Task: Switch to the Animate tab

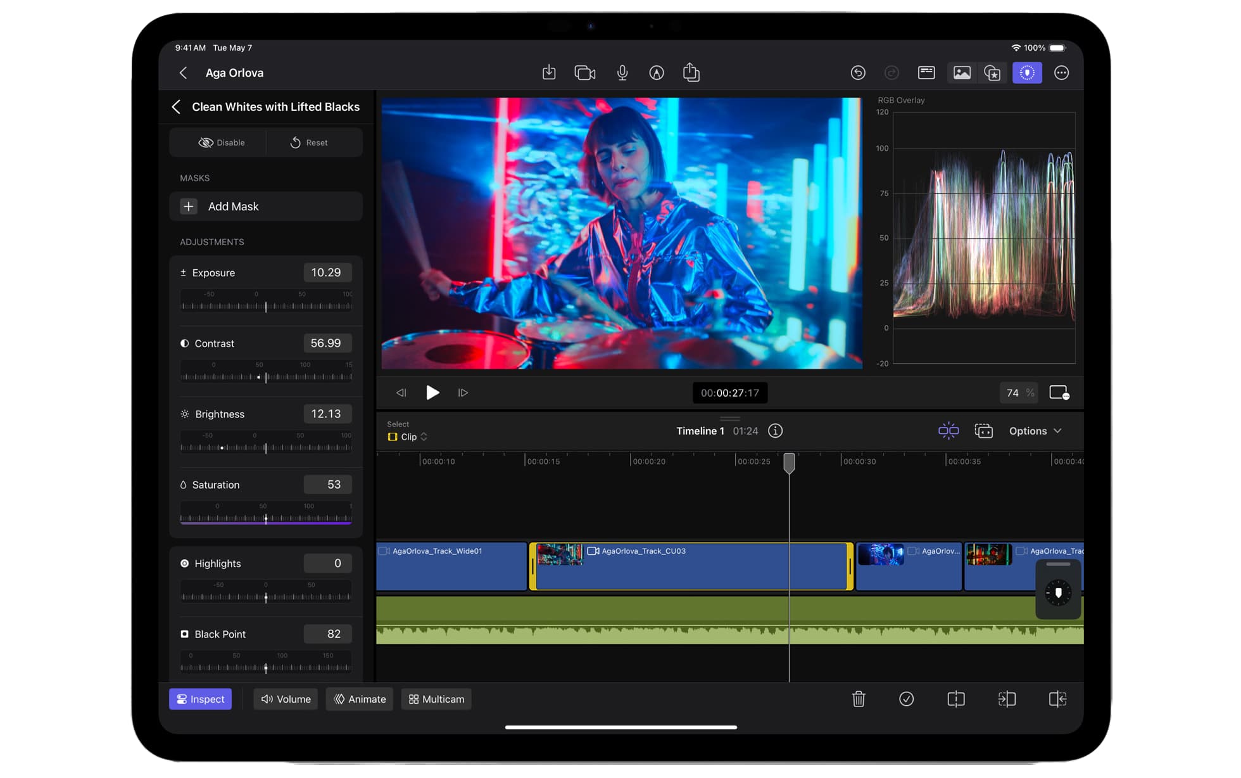Action: click(x=360, y=699)
